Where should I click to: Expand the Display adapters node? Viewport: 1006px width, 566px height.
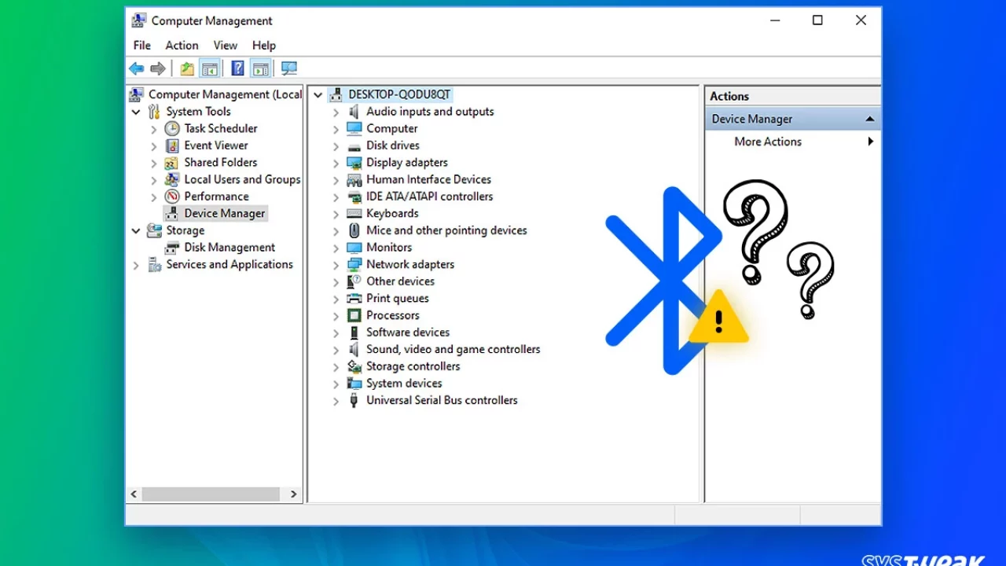336,163
